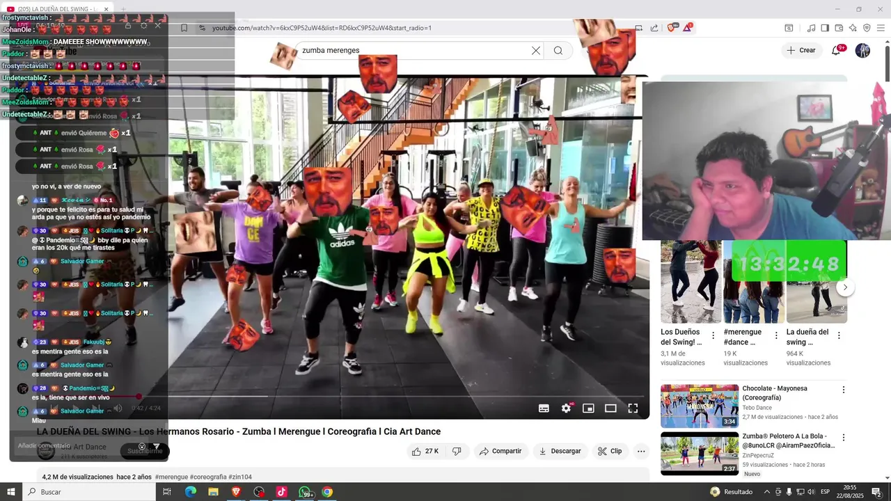Toggle the browser sidebar panel
The image size is (891, 501).
(825, 28)
